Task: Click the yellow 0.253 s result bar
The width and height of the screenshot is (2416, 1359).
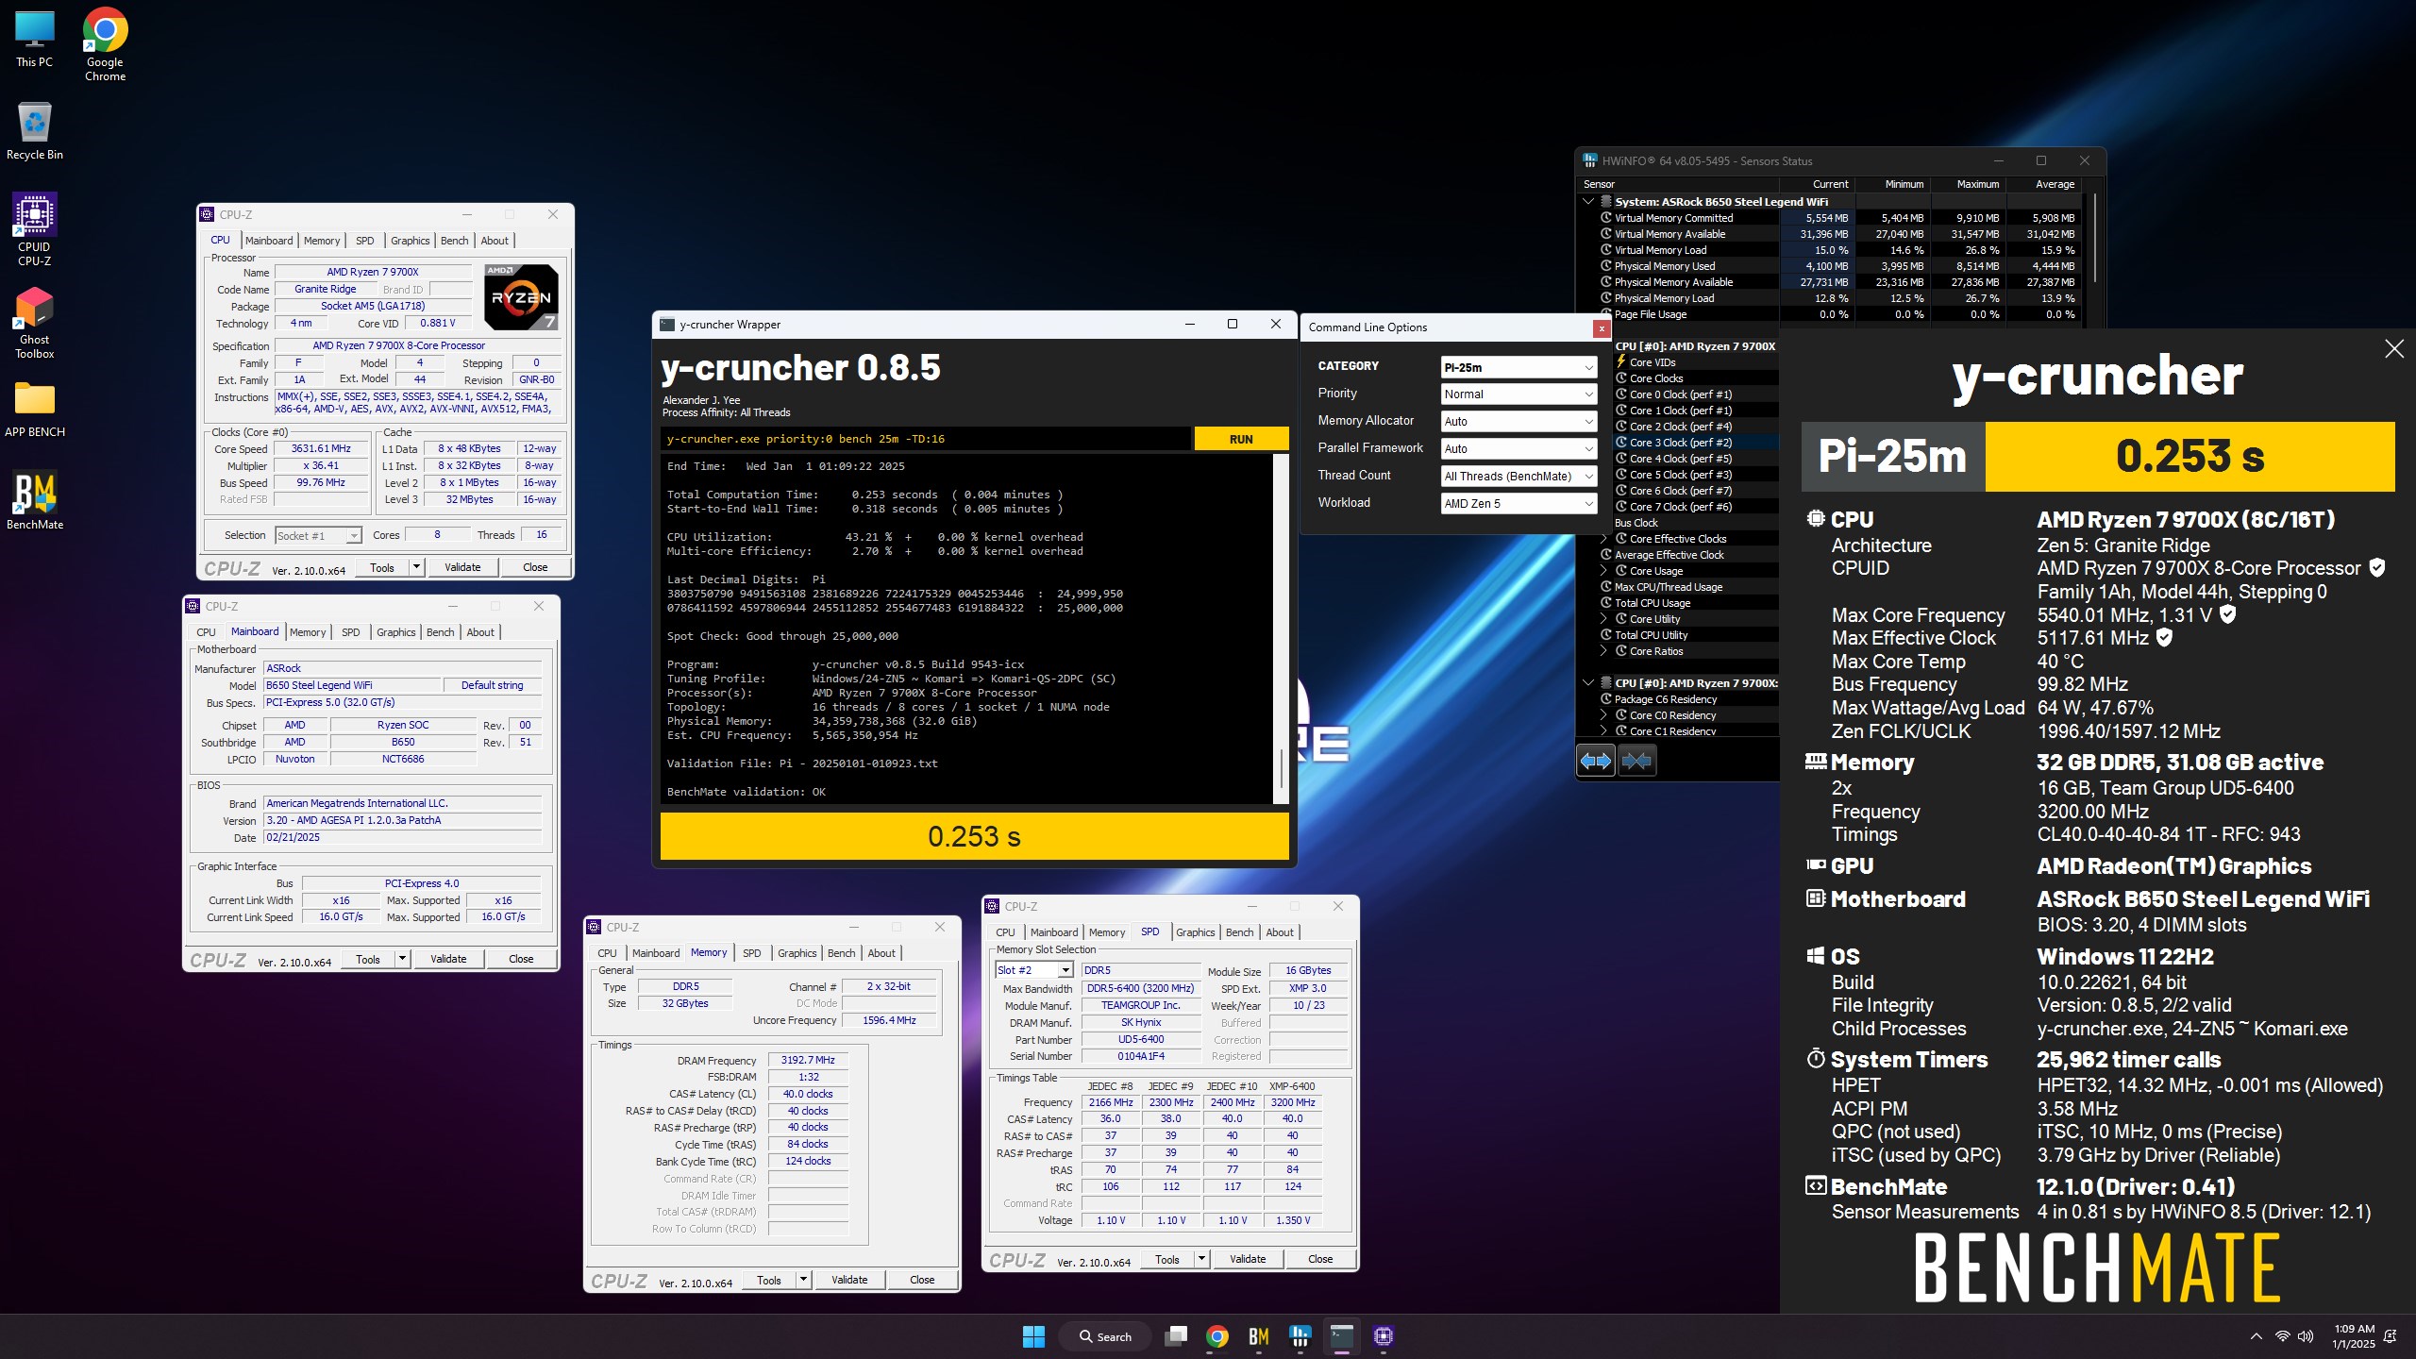Action: click(974, 836)
